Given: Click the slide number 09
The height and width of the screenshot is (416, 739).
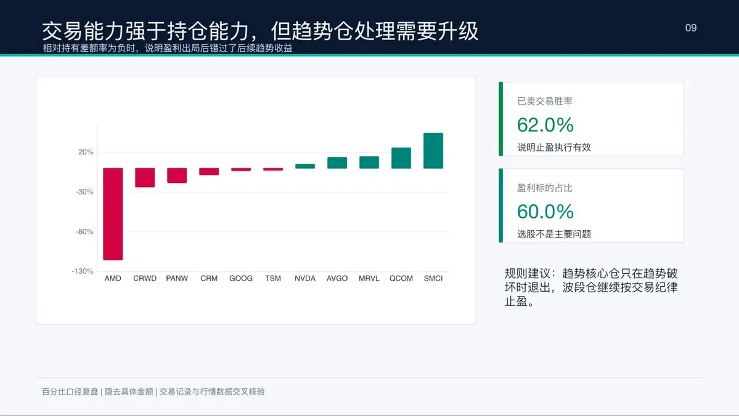Looking at the screenshot, I should click(691, 28).
